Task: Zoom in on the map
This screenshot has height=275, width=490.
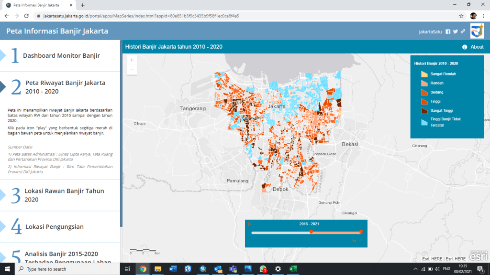Action: click(132, 60)
